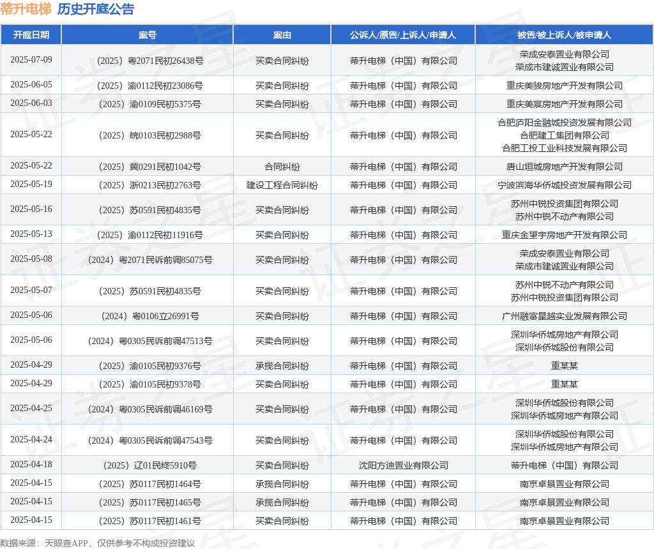
Task: Click date cell 2025-05-19
Action: pyautogui.click(x=31, y=184)
